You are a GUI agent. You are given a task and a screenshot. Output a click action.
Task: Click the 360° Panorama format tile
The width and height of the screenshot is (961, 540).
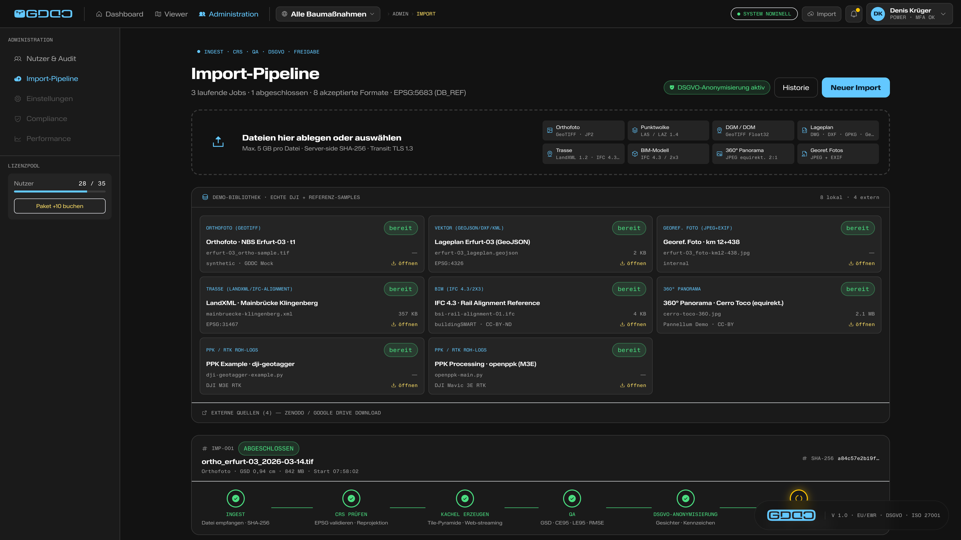[753, 153]
